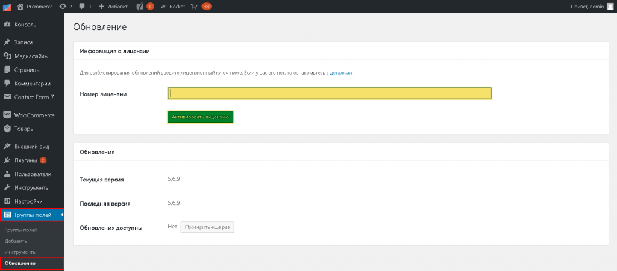Click the Активировать лицензию button
617x271 pixels.
[200, 117]
